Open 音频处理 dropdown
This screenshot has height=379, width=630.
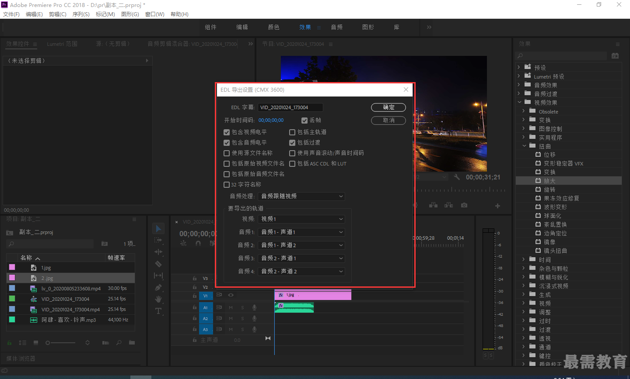coord(301,196)
